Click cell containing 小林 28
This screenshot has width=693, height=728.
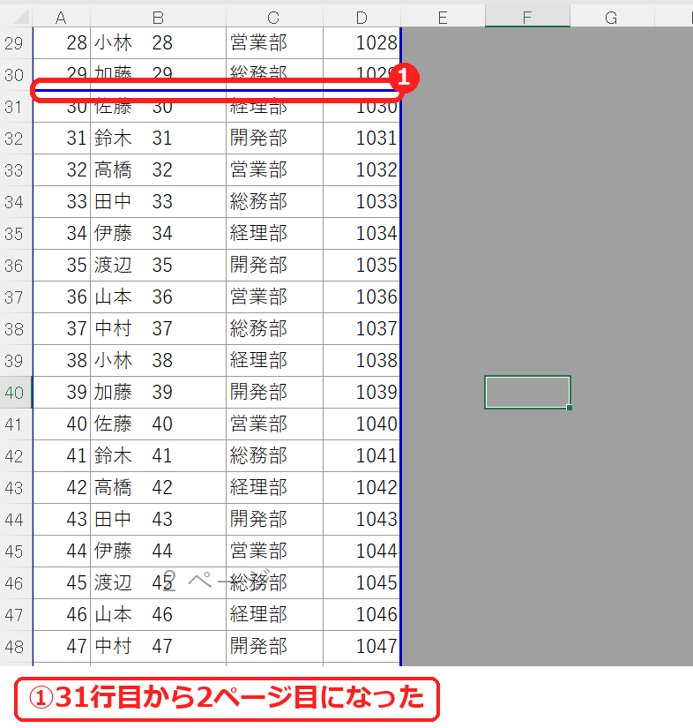click(158, 42)
